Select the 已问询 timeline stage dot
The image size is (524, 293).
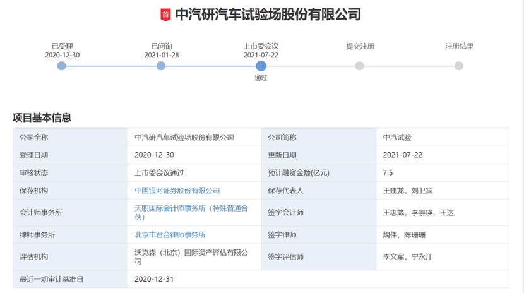pyautogui.click(x=161, y=66)
